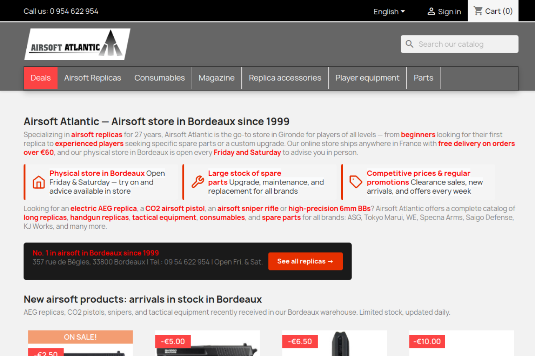This screenshot has width=535, height=356.
Task: Open the Magazine menu item
Action: (x=217, y=78)
